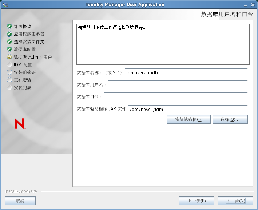
Task: Select the 正在安装... step label
Action: [x=25, y=80]
